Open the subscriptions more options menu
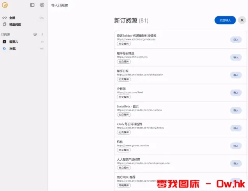The width and height of the screenshot is (248, 191). [42, 34]
